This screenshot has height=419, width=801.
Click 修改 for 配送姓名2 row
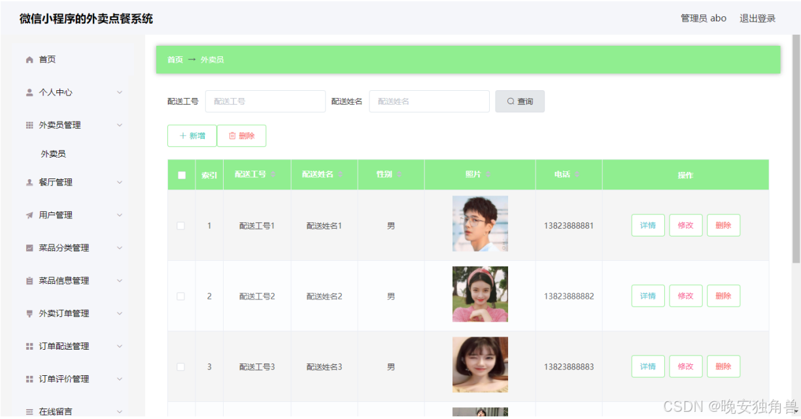click(686, 296)
